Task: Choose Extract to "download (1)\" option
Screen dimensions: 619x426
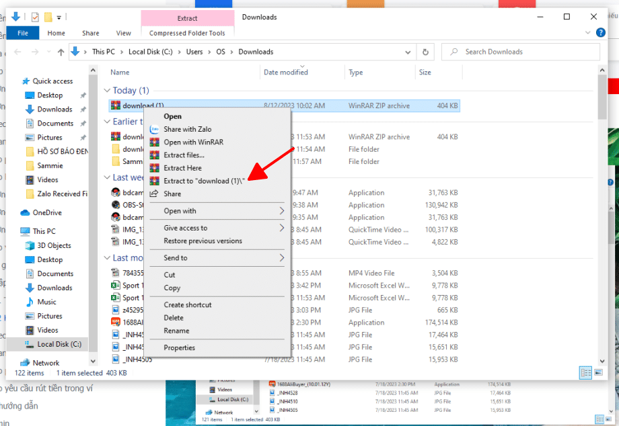Action: pos(204,181)
